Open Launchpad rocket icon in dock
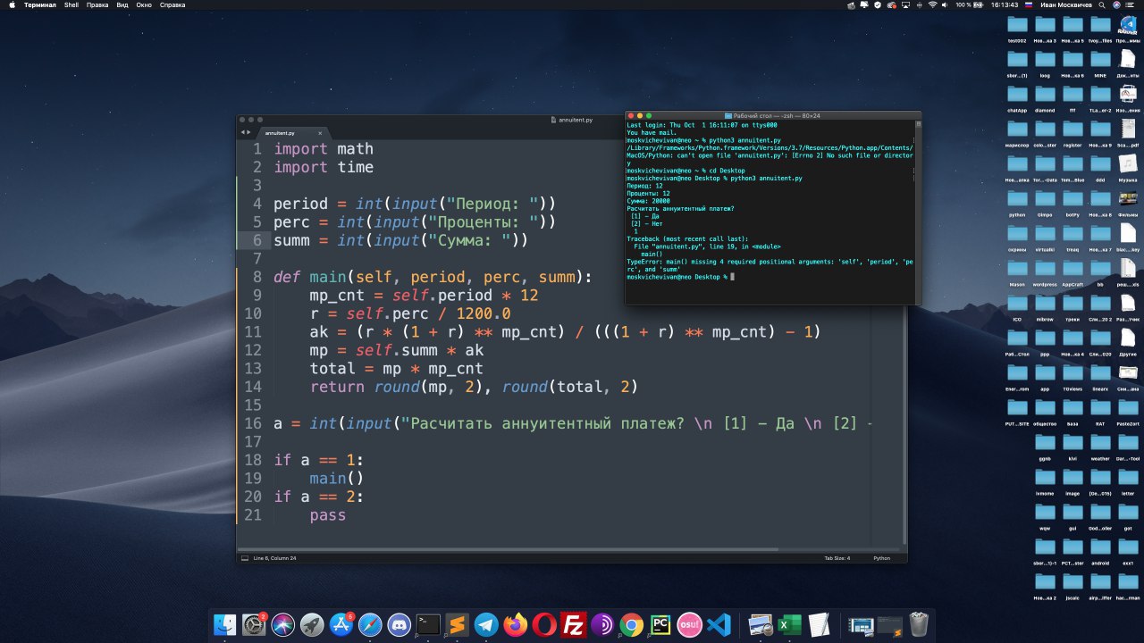Screen dimensions: 1144x643 click(x=312, y=624)
